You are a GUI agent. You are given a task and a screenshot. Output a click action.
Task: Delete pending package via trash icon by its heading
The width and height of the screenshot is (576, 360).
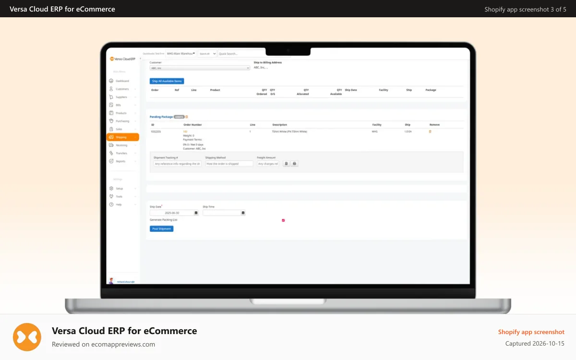(x=187, y=117)
